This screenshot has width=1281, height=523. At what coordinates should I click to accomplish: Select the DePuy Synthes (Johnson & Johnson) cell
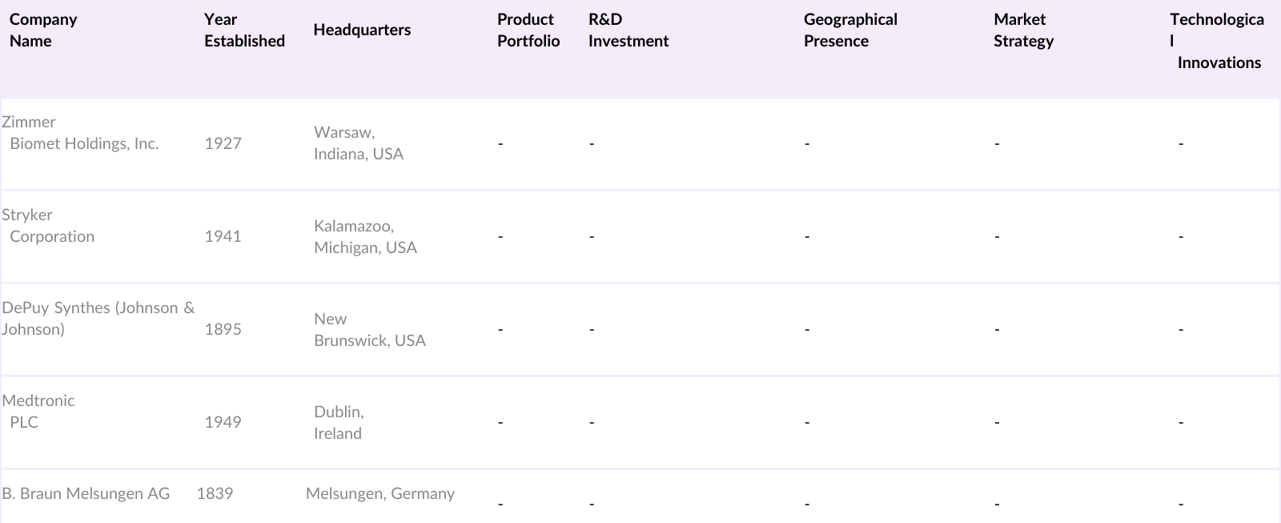coord(98,319)
